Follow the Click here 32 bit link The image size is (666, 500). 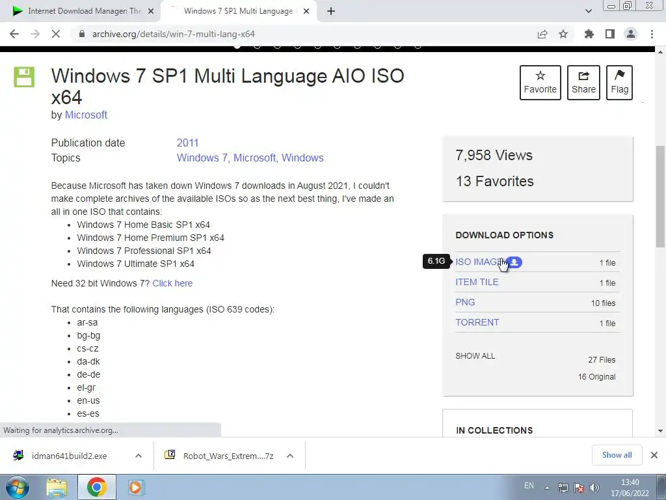point(172,283)
